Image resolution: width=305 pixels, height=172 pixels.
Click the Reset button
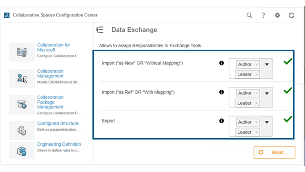coord(274,152)
